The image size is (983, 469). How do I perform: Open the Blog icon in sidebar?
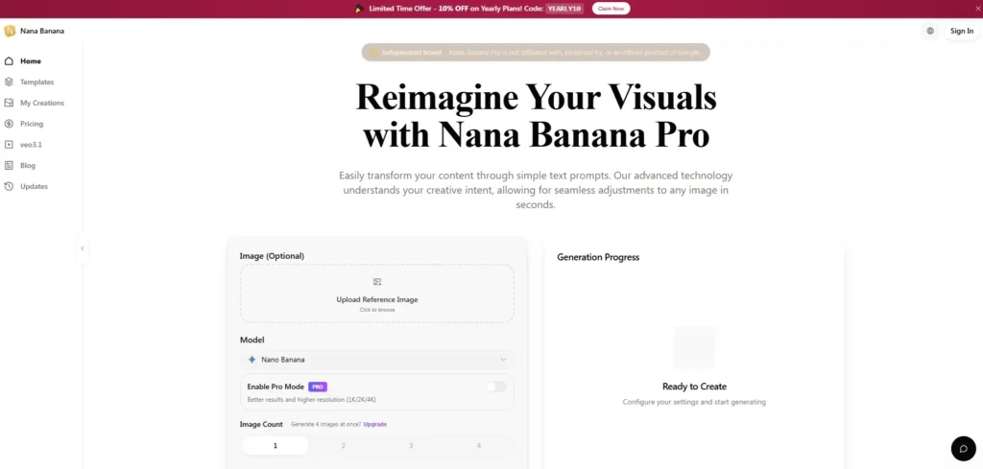click(x=9, y=166)
